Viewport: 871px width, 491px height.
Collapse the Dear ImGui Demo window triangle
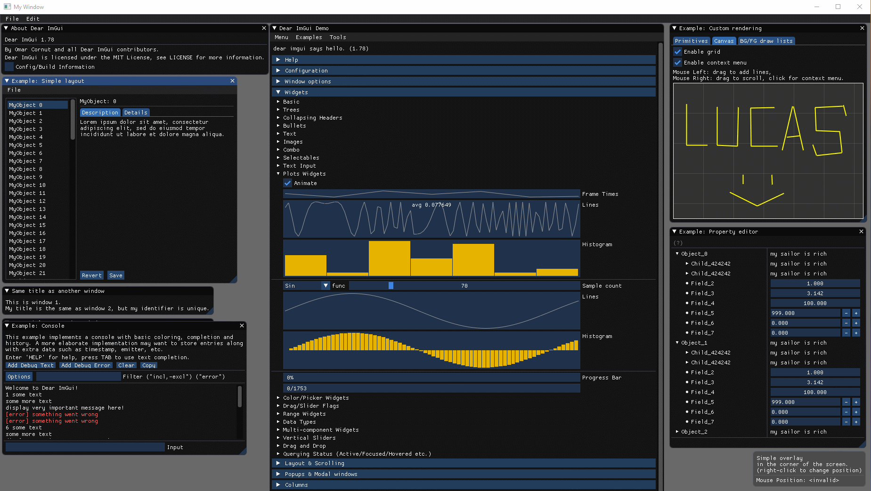[x=275, y=28]
